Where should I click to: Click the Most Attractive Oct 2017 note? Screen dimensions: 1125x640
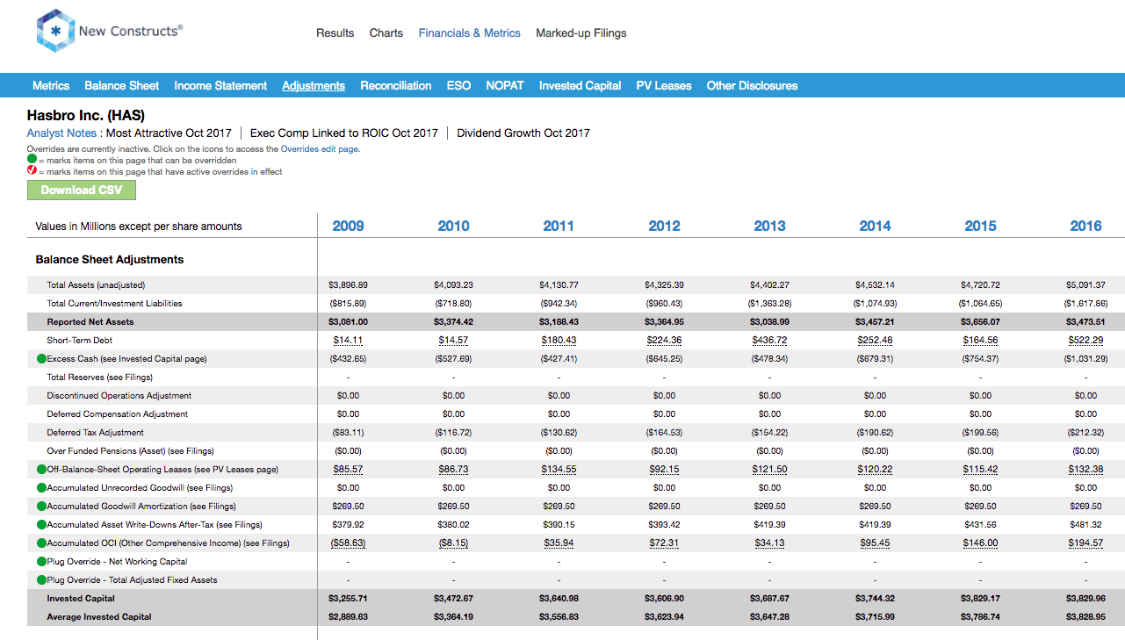click(x=169, y=133)
